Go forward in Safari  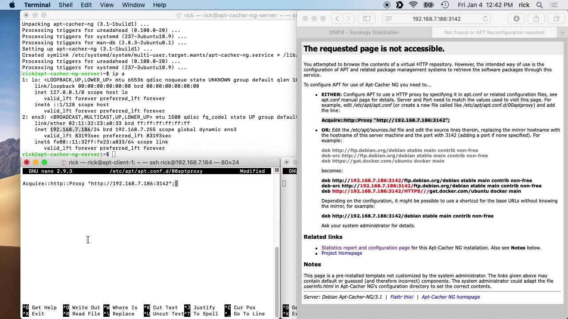coord(349,19)
